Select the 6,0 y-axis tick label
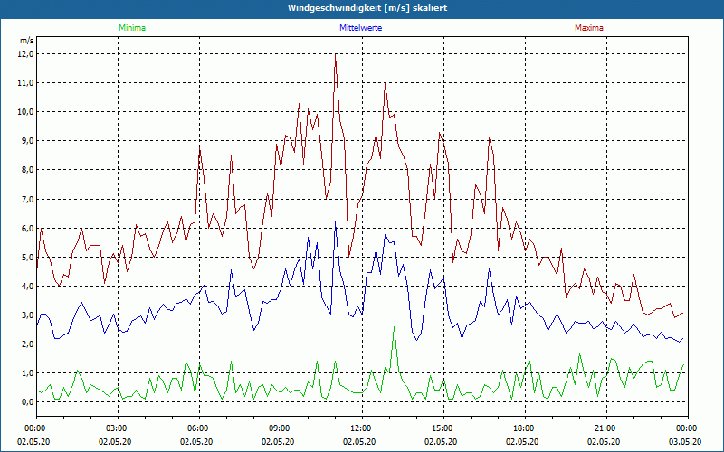Screen dimensions: 724x452 [x=25, y=228]
